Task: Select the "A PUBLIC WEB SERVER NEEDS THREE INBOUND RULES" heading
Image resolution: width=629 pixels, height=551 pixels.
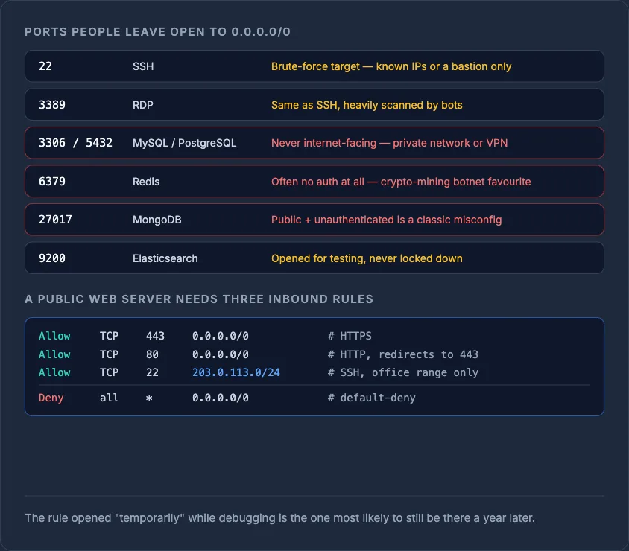Action: (x=199, y=299)
